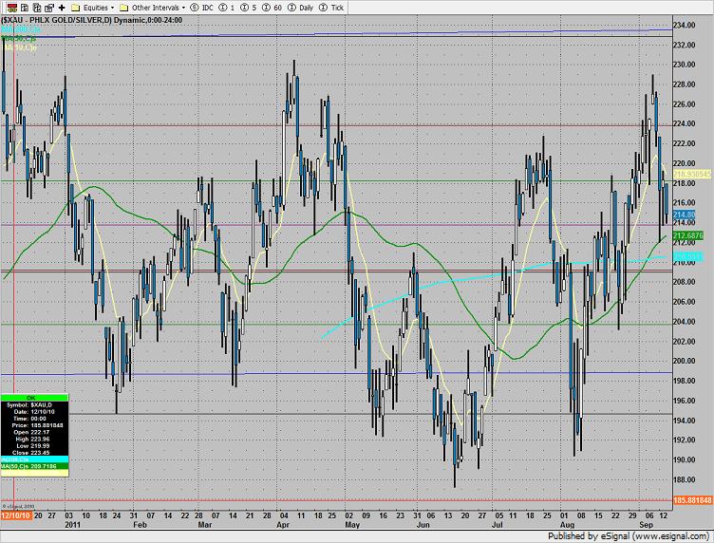Expand the Other Intervals dropdown arrow

click(183, 8)
